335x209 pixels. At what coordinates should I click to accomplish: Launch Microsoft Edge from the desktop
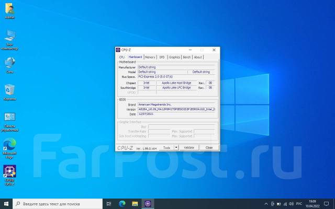click(x=9, y=144)
